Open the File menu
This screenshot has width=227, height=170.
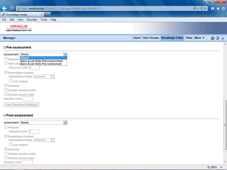point(4,20)
